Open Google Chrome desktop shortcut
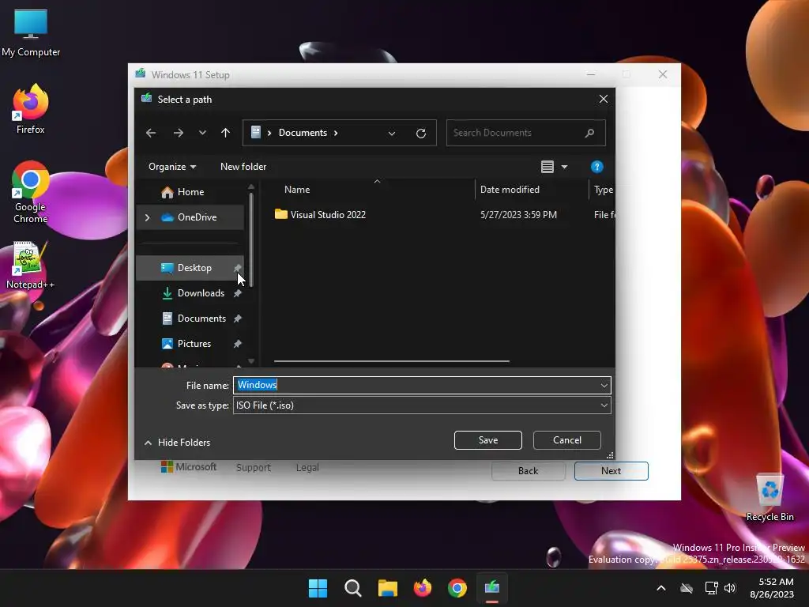The height and width of the screenshot is (607, 809). point(31,192)
